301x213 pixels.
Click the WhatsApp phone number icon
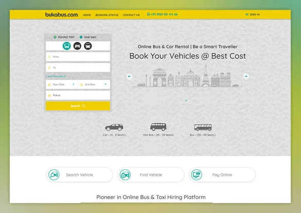pyautogui.click(x=148, y=14)
